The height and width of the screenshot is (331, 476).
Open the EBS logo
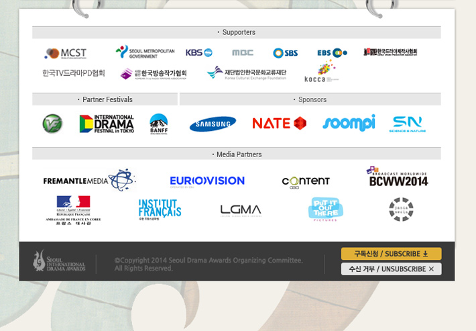point(332,53)
